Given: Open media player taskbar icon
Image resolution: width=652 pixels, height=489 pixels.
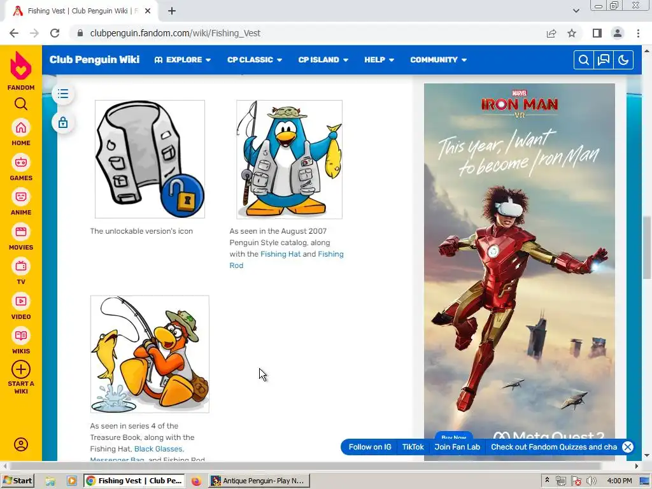Looking at the screenshot, I should click(x=71, y=481).
